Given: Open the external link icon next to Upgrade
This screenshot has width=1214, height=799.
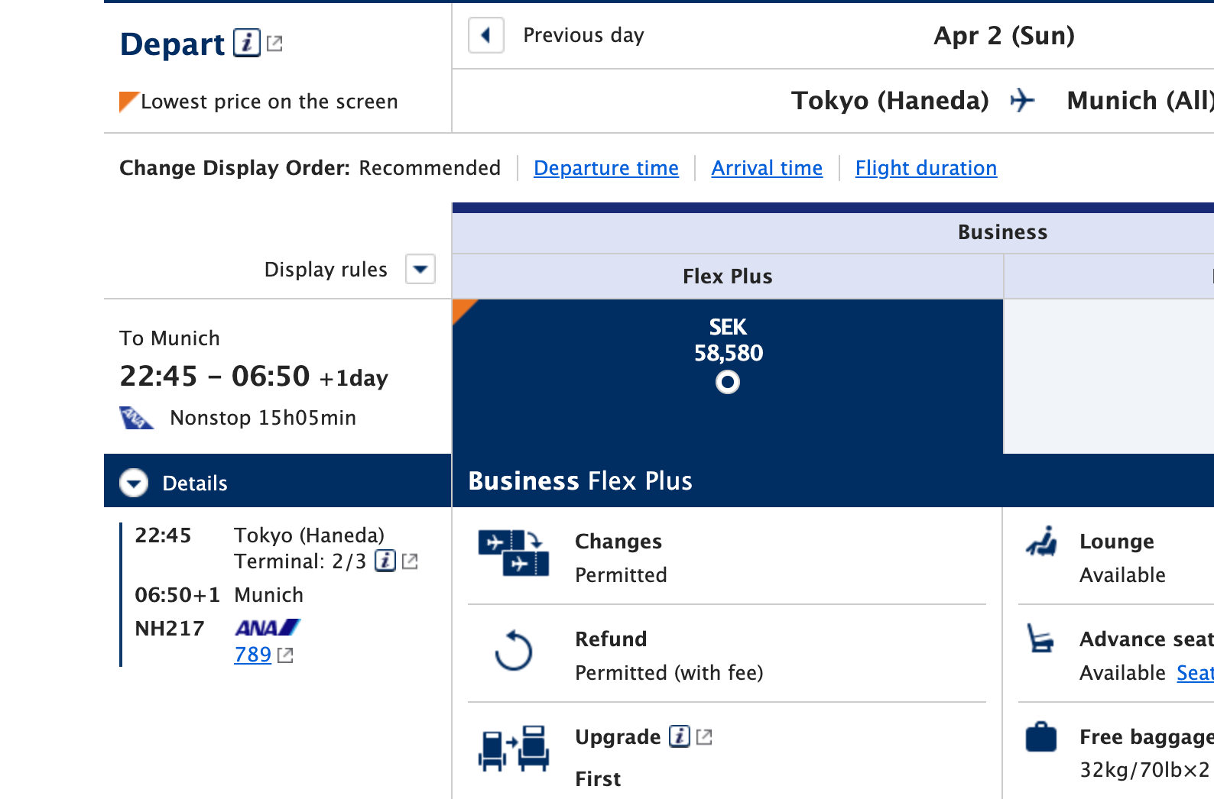Looking at the screenshot, I should [704, 737].
